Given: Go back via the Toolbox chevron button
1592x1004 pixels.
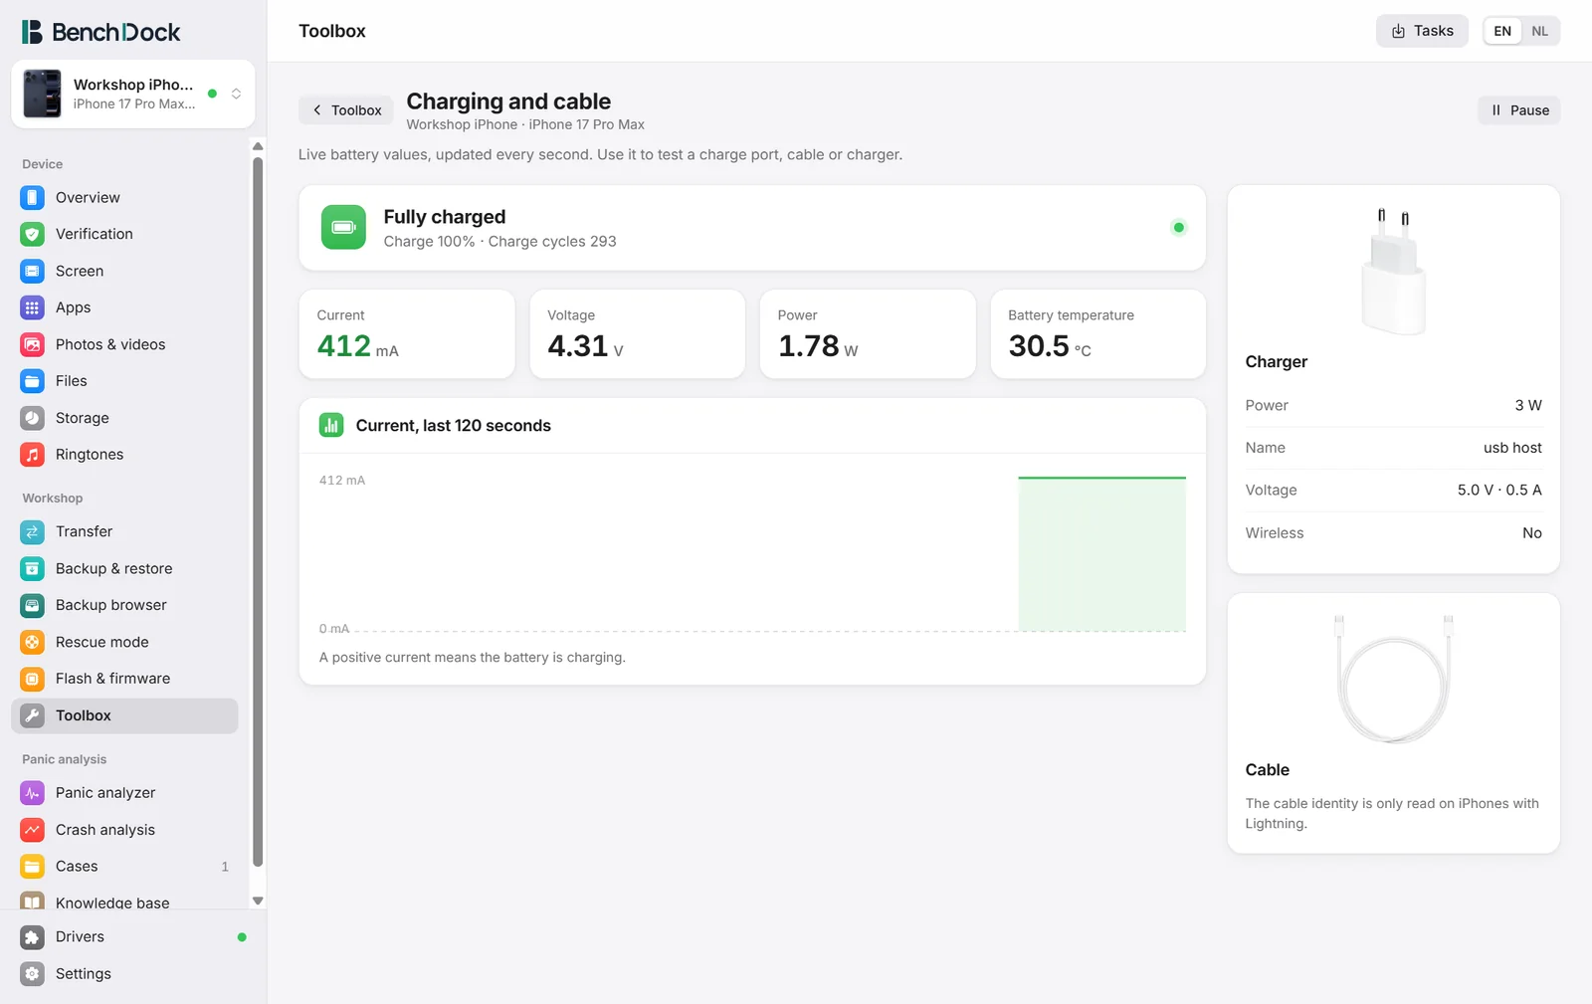Looking at the screenshot, I should pos(346,110).
